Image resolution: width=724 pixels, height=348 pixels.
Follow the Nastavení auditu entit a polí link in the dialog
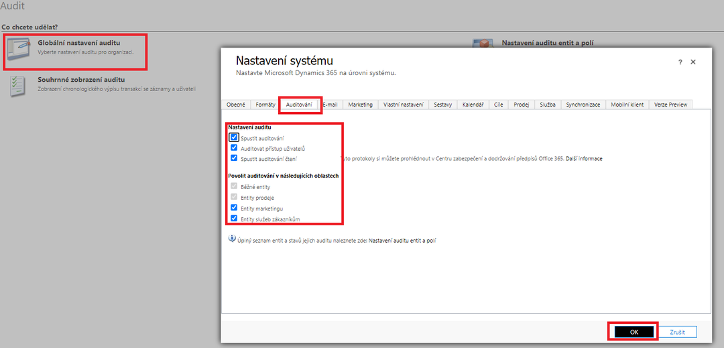tap(402, 239)
